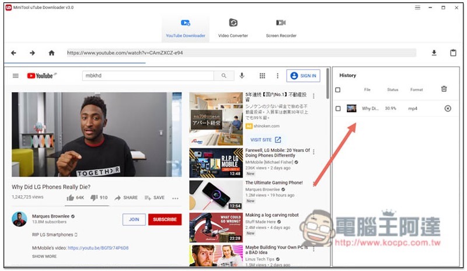This screenshot has height=271, width=467.
Task: Select all history items checkbox
Action: tap(338, 90)
